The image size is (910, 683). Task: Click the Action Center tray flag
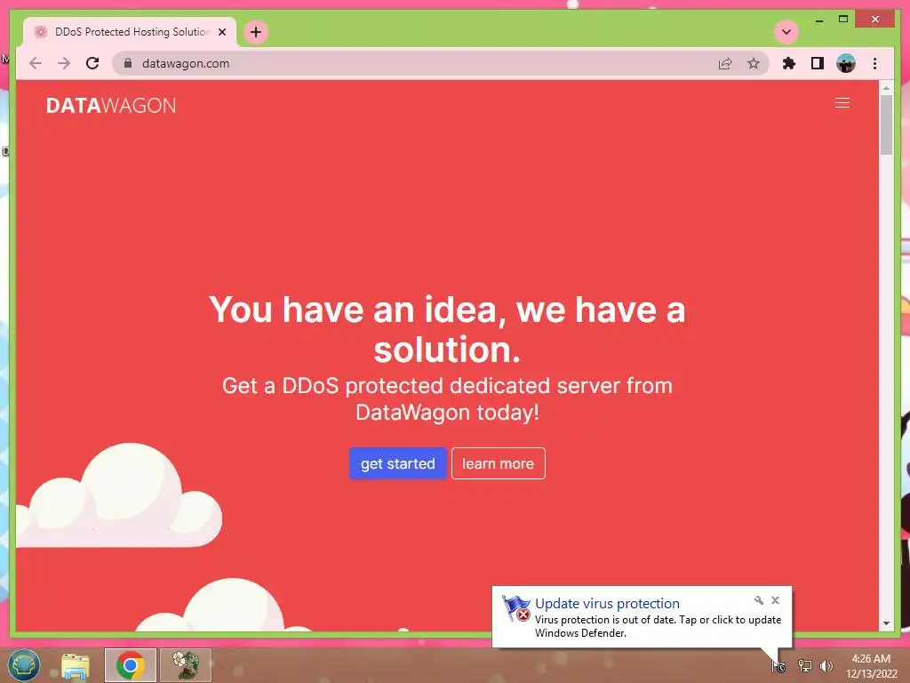778,666
